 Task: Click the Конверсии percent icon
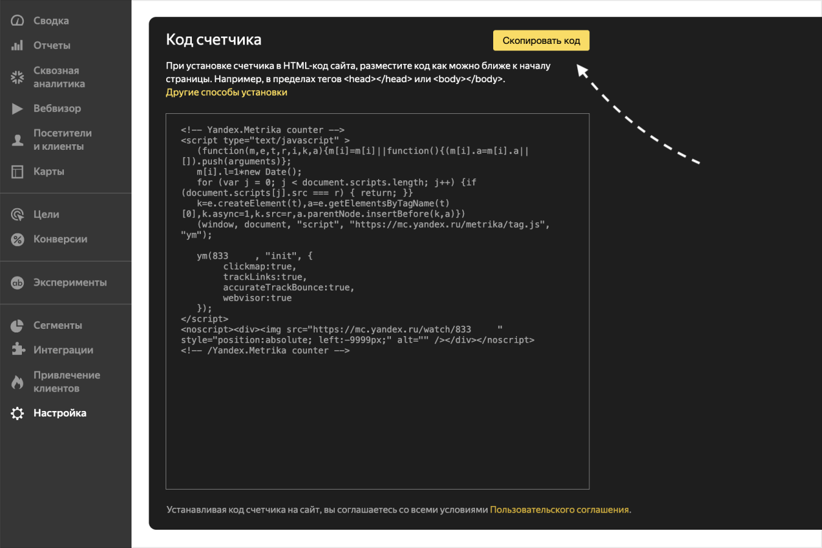pyautogui.click(x=17, y=239)
